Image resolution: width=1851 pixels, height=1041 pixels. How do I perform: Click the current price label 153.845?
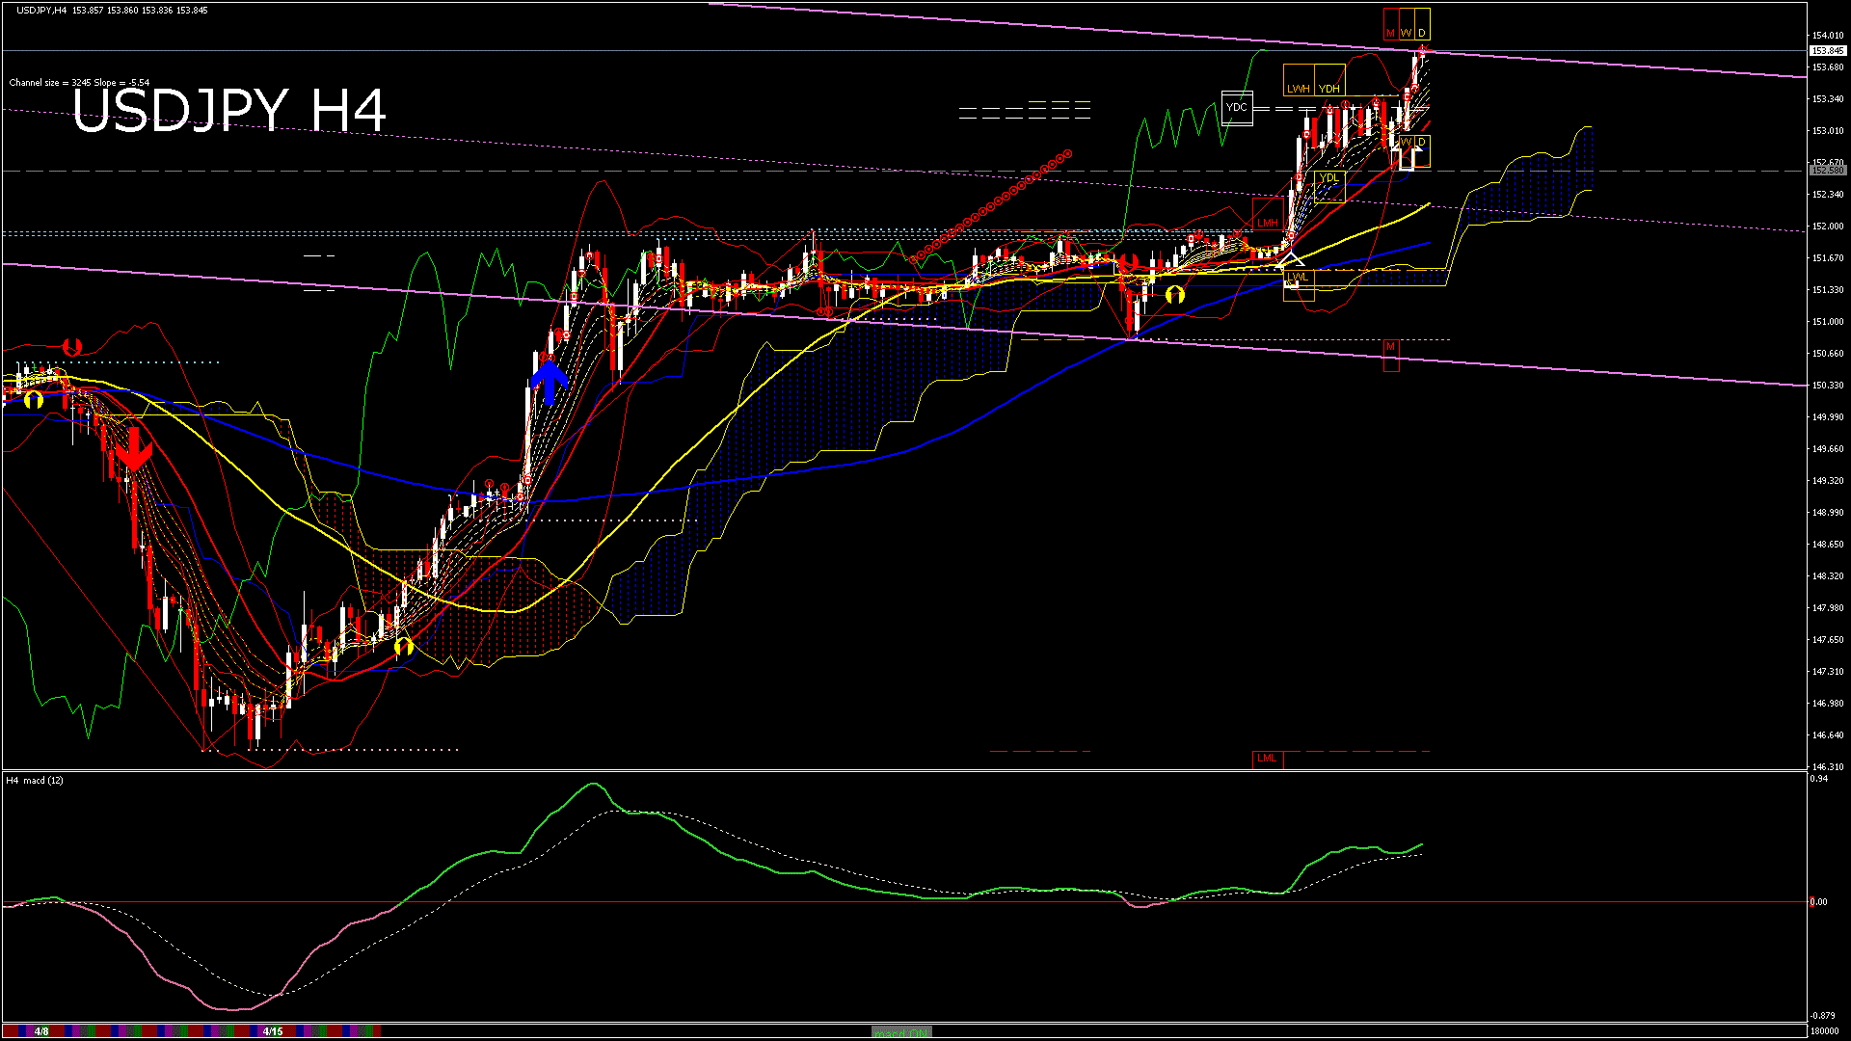click(x=1827, y=51)
